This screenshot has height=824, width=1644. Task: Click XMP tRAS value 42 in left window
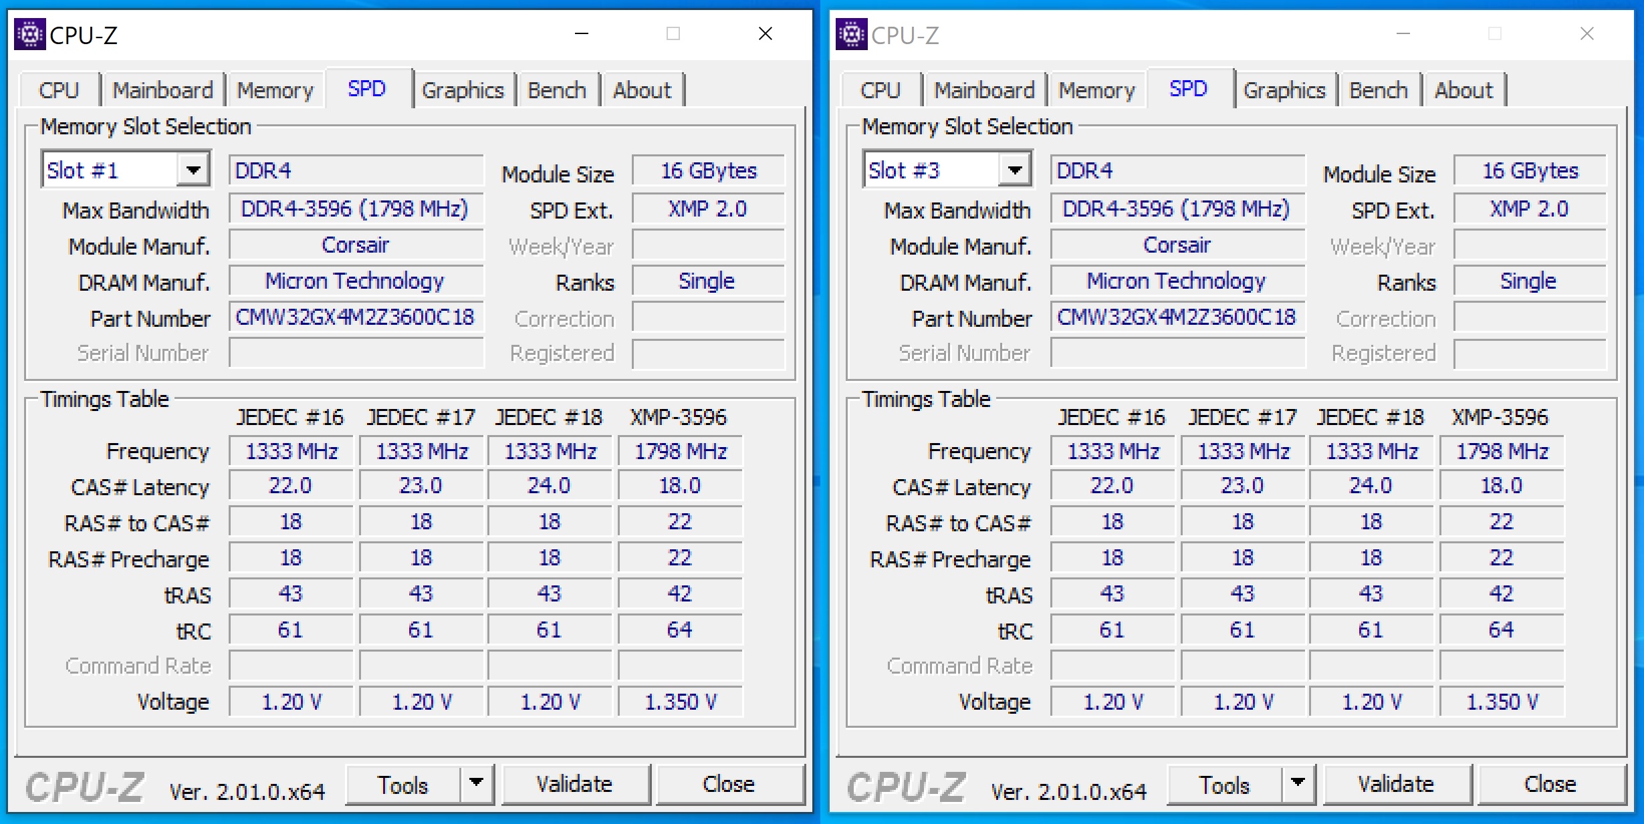click(x=680, y=593)
